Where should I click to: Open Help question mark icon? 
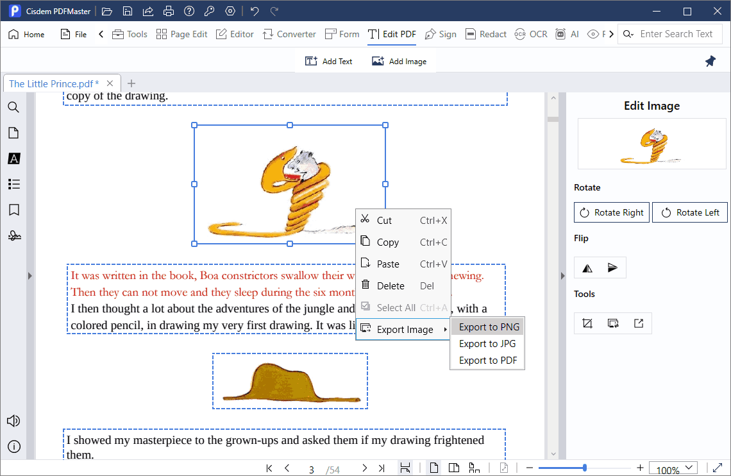pos(189,11)
